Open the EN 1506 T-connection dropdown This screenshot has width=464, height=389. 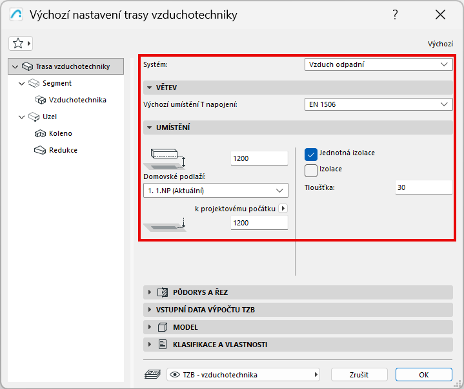pos(378,104)
